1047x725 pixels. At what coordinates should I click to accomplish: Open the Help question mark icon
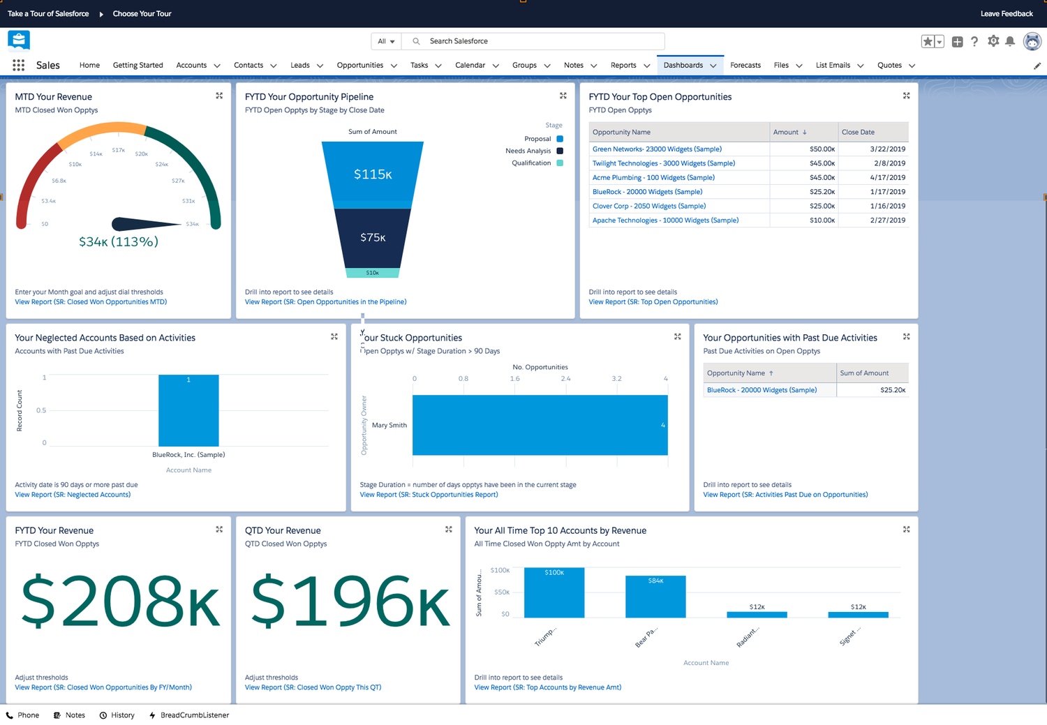pos(974,42)
